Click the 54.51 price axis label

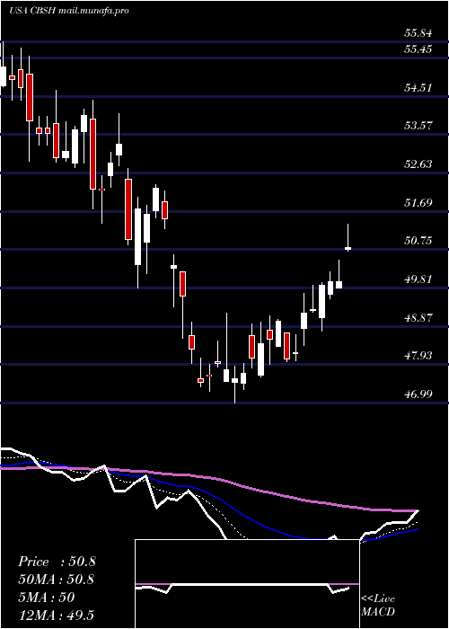(x=420, y=88)
